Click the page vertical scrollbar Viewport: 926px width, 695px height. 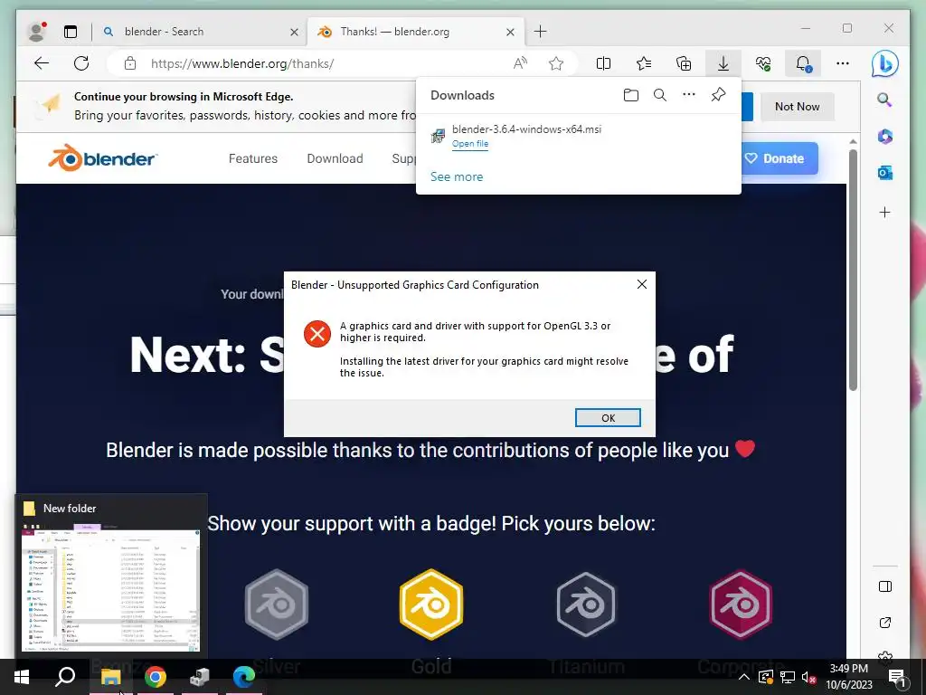coord(853,270)
